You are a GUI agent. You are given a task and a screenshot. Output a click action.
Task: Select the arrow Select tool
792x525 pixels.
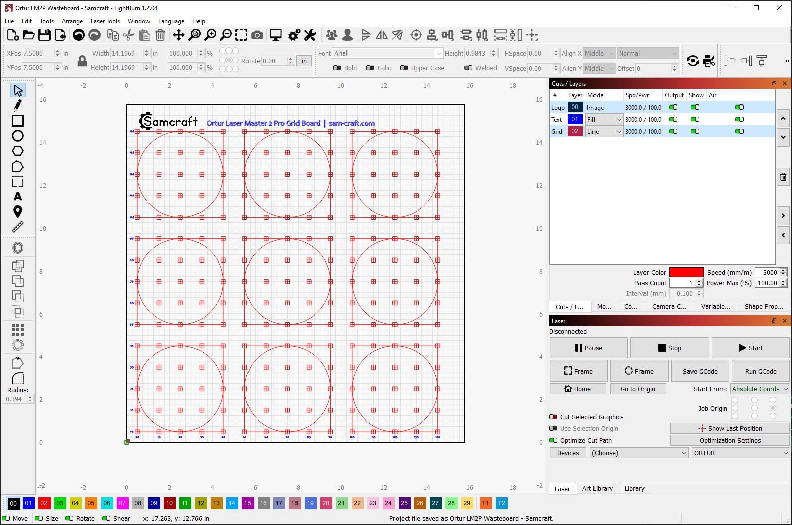(x=18, y=91)
